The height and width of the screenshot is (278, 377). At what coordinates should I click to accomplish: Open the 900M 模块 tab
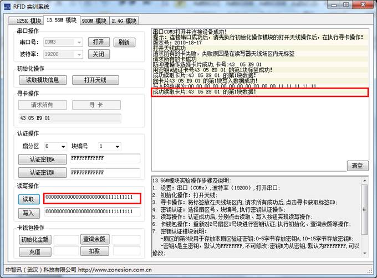point(94,21)
